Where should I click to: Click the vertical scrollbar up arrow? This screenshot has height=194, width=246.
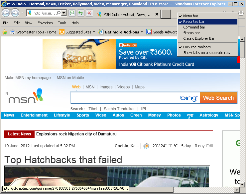click(x=242, y=39)
